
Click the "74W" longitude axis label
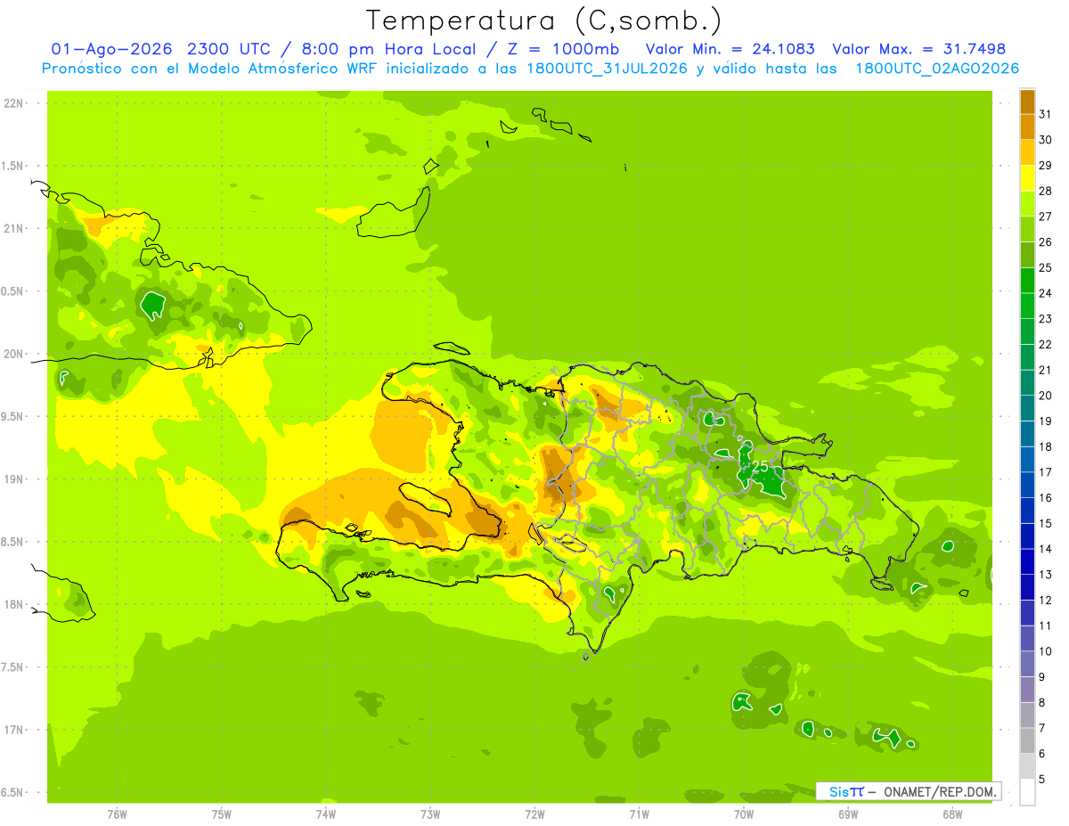tap(326, 814)
